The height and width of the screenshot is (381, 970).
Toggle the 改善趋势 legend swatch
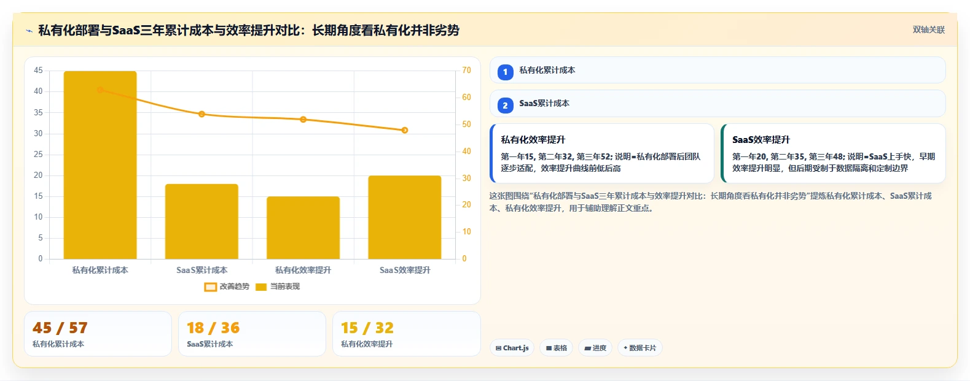[x=210, y=287]
